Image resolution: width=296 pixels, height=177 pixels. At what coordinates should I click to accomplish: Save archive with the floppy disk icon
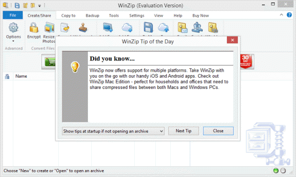[x=148, y=28]
